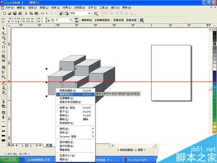This screenshot has width=217, height=163.
Task: Open the 效果 menu
Action: (x=67, y=7)
